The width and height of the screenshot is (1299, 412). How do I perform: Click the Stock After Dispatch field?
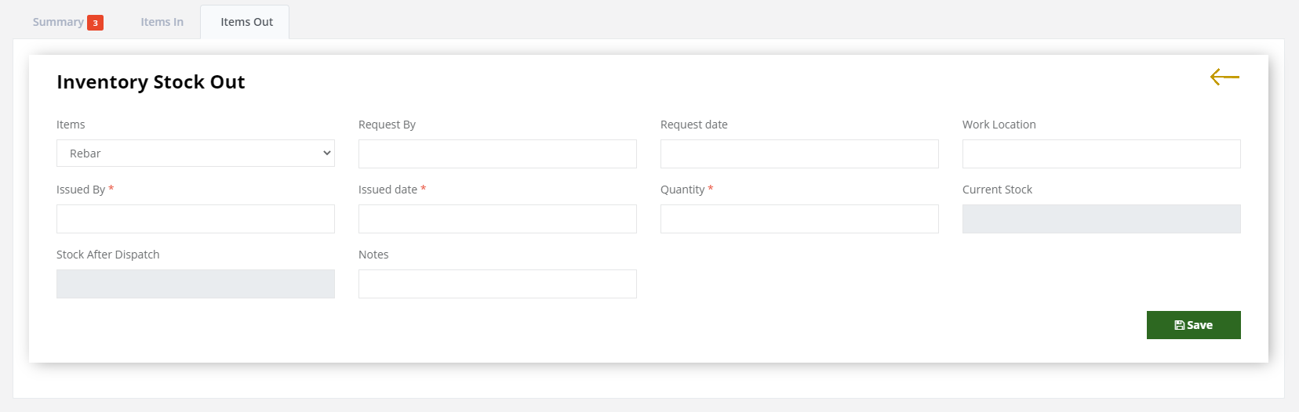pos(195,284)
